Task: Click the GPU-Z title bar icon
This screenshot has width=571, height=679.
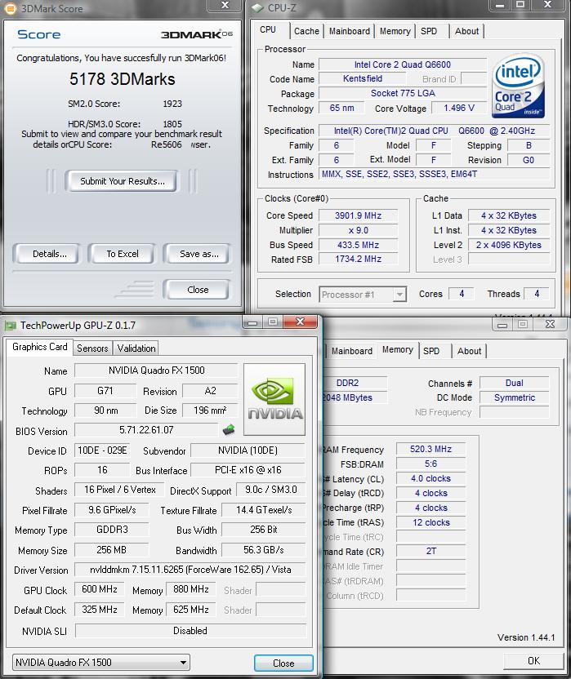Action: point(10,325)
